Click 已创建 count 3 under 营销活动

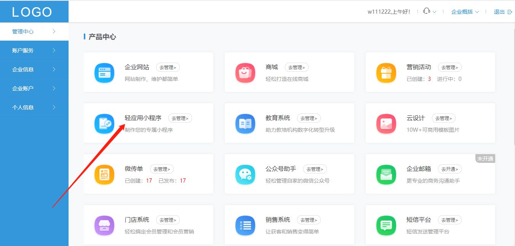[x=430, y=79]
